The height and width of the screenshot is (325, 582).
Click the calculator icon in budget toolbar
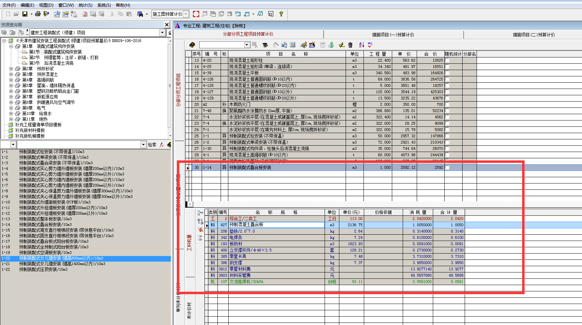pos(323,45)
